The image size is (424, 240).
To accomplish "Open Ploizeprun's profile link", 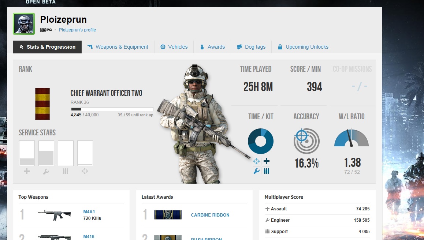I will point(77,30).
